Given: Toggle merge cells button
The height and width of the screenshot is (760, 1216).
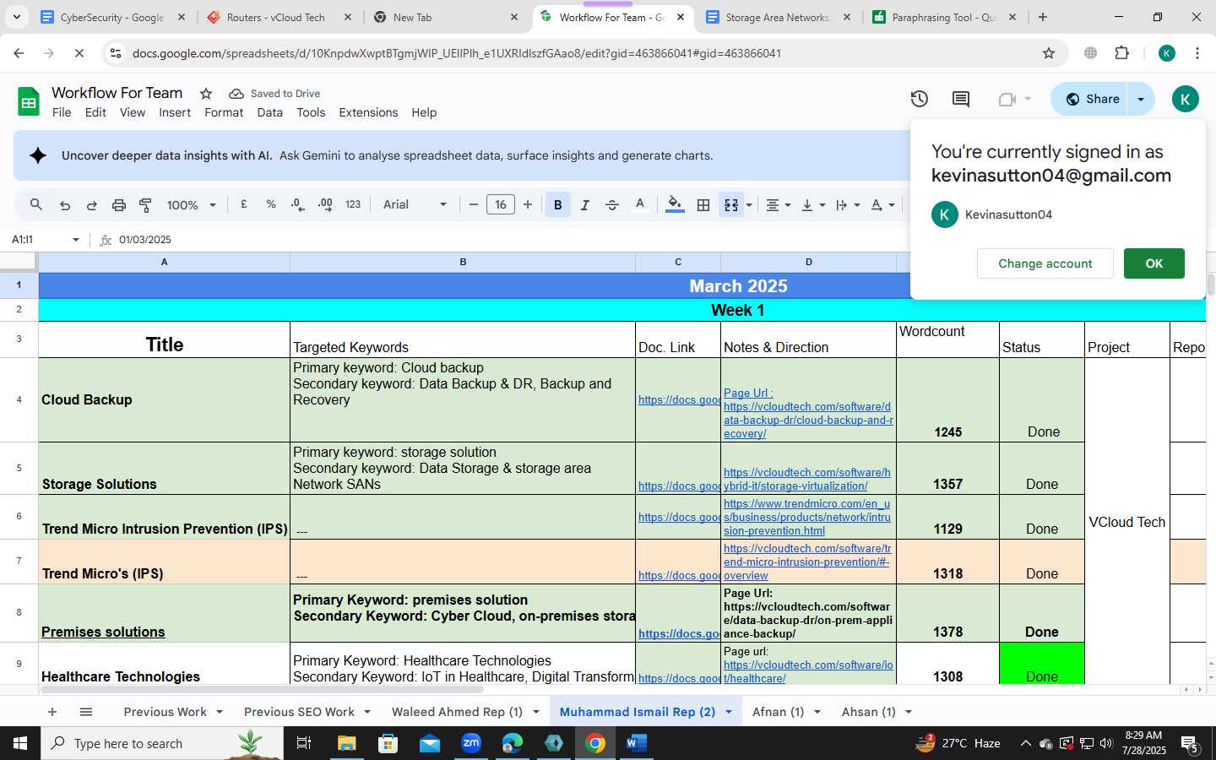Looking at the screenshot, I should coord(731,204).
